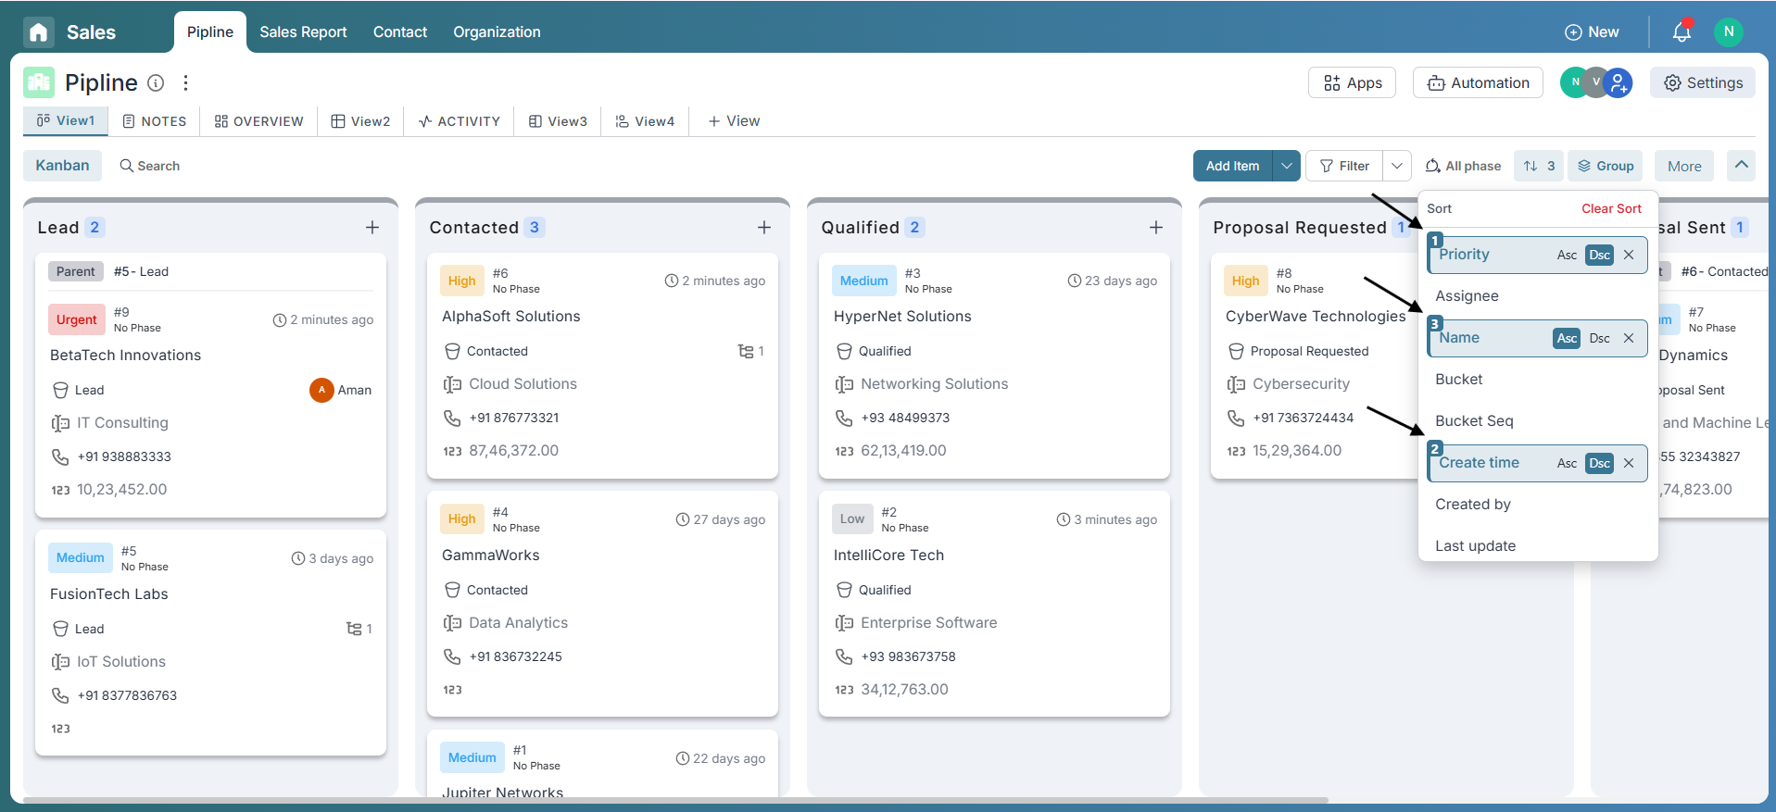The width and height of the screenshot is (1776, 812).
Task: Remove the Priority sort rule
Action: (x=1629, y=255)
